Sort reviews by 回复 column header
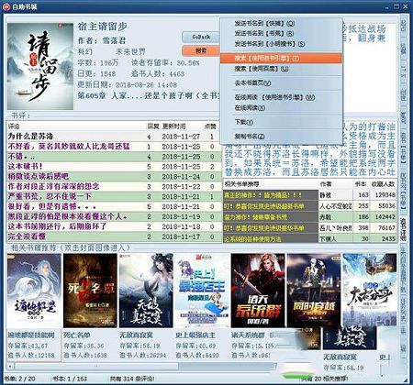The width and height of the screenshot is (413, 385). 153,126
